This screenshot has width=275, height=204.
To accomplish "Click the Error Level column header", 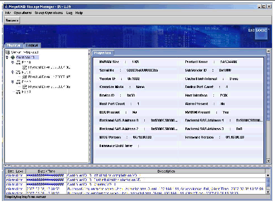I will (16, 171).
